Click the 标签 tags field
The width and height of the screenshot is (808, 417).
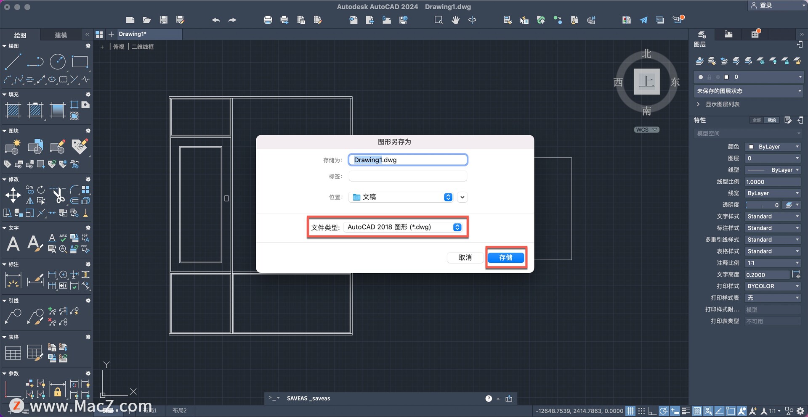408,176
